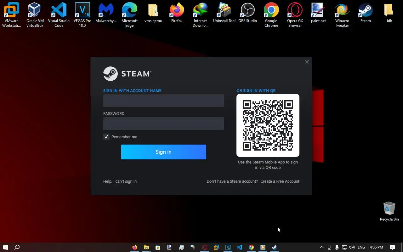Screen dimensions: 403x252
Task: Open the 4:36 PM clock flyout
Action: coord(377,247)
